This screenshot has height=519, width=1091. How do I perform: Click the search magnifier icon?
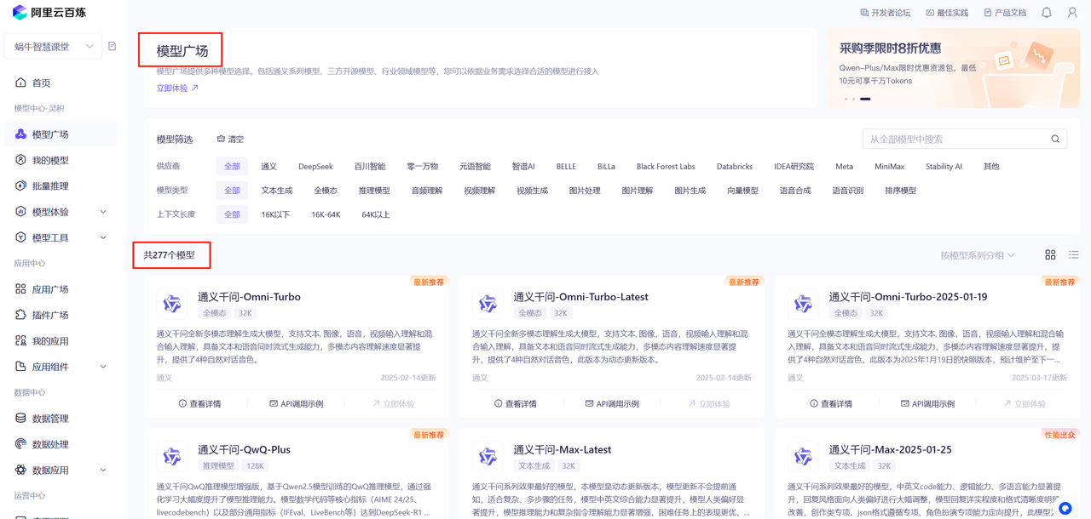1055,139
